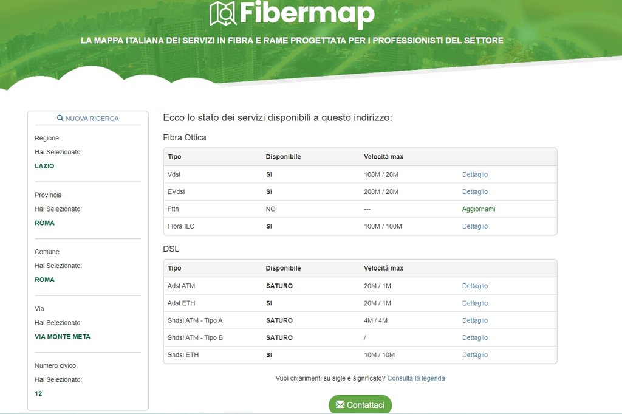Click the 4M / 4M speed value
The image size is (622, 414).
tap(375, 320)
